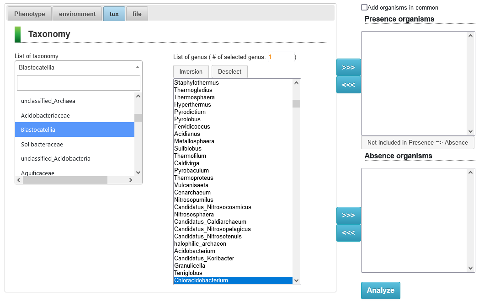Enable Add organisms in common checkbox
Image resolution: width=479 pixels, height=302 pixels.
click(x=364, y=7)
